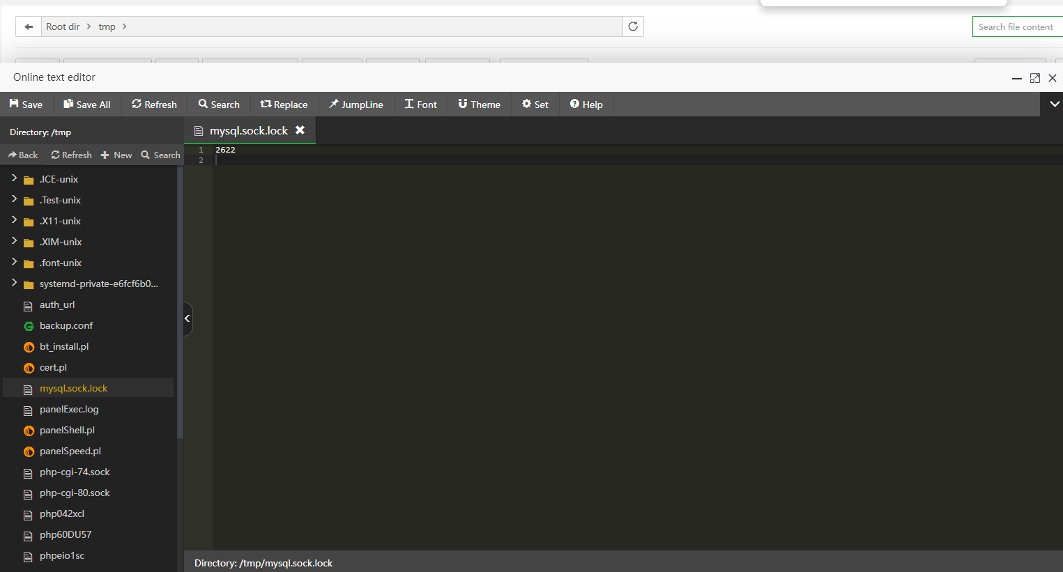Open Theme settings
This screenshot has width=1063, height=572.
pyautogui.click(x=480, y=105)
